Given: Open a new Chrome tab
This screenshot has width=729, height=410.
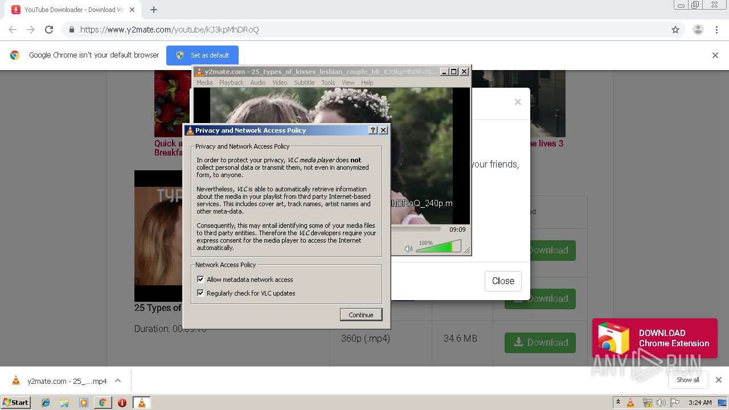Looking at the screenshot, I should [154, 10].
